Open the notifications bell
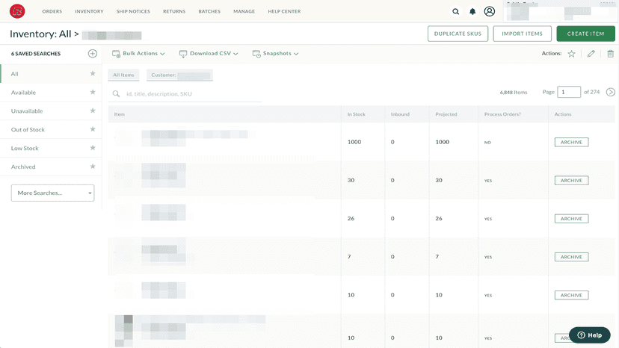 click(472, 11)
